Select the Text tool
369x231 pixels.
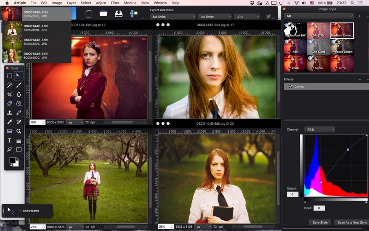click(x=9, y=140)
